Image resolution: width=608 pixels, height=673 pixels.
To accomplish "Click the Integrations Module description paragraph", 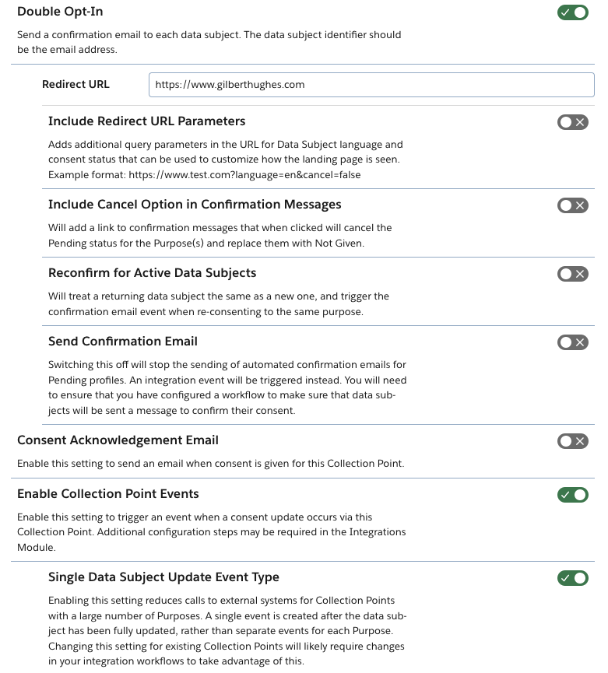I will 210,532.
